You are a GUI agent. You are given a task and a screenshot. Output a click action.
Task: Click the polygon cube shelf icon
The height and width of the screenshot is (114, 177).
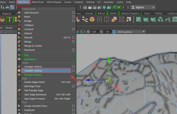click(x=92, y=19)
